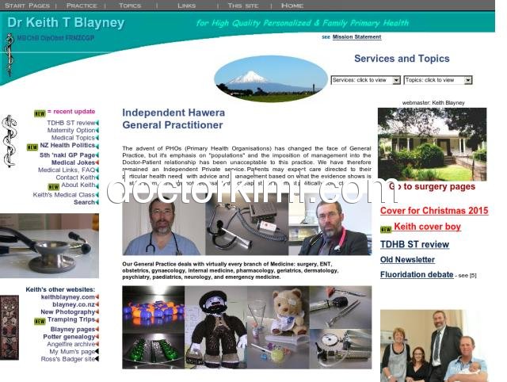Viewport: 507px width, 382px height.
Task: Open Potter genealogy link
Action: (69, 337)
